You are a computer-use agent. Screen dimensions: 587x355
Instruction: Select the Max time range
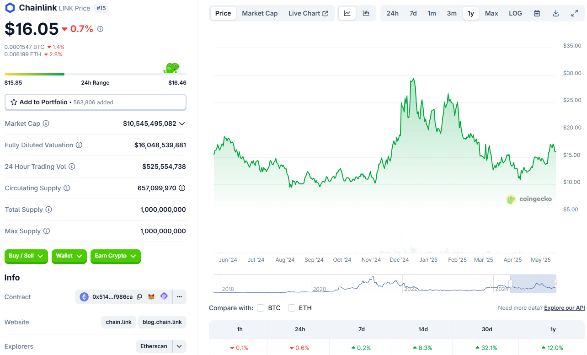(491, 13)
